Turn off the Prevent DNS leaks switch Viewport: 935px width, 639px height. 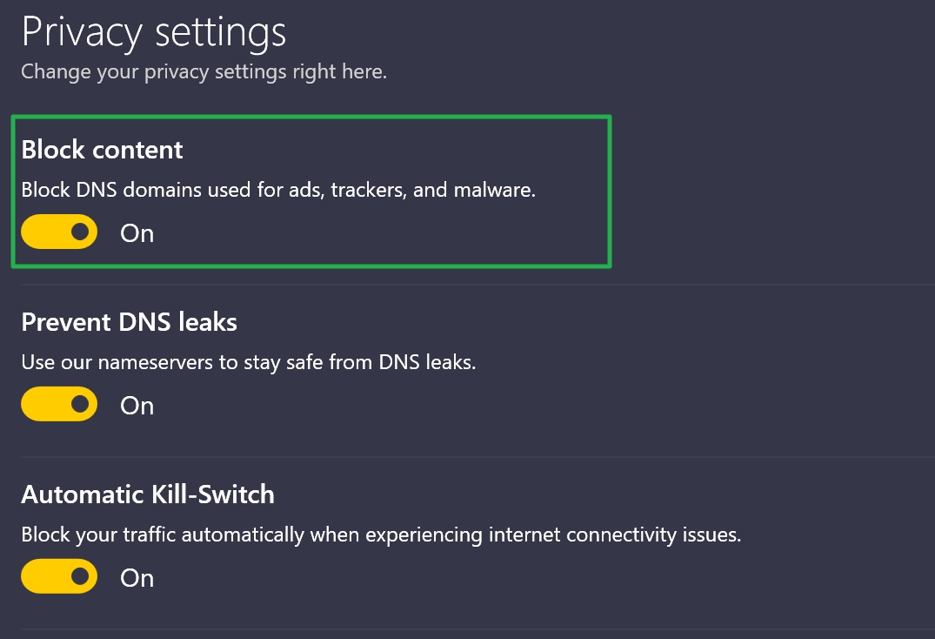[58, 404]
